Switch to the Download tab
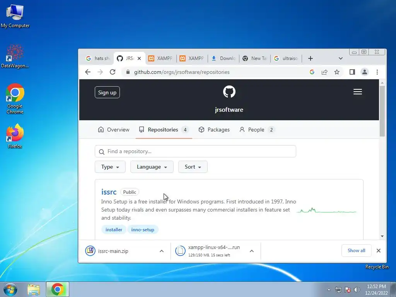Screen dimensions: 396x297 (223, 58)
